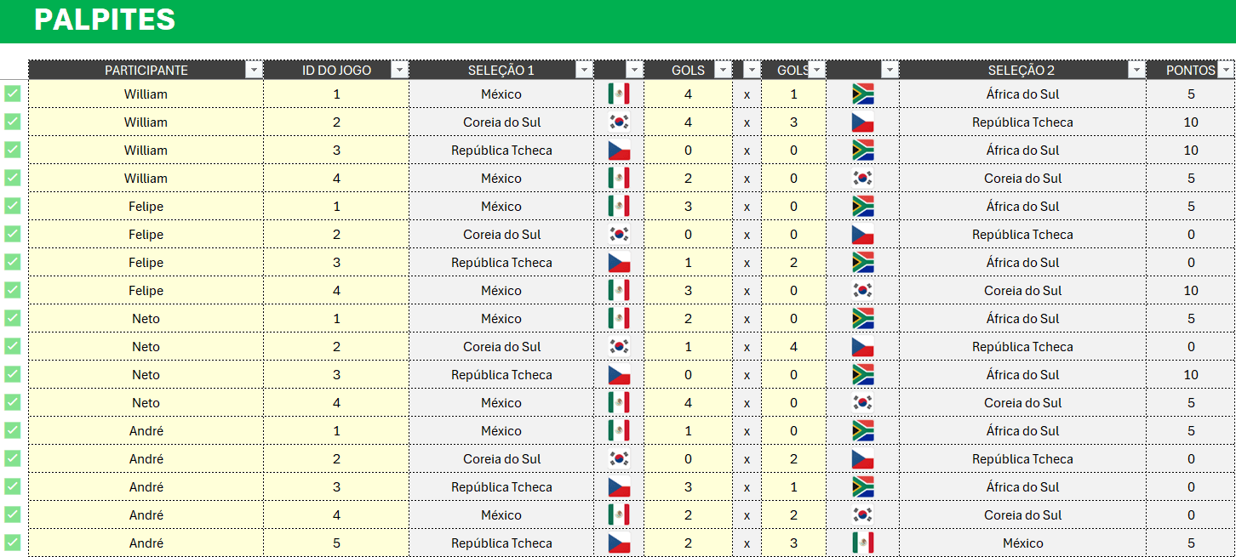Open the PARTICIPANTE column filter dropdown

254,70
